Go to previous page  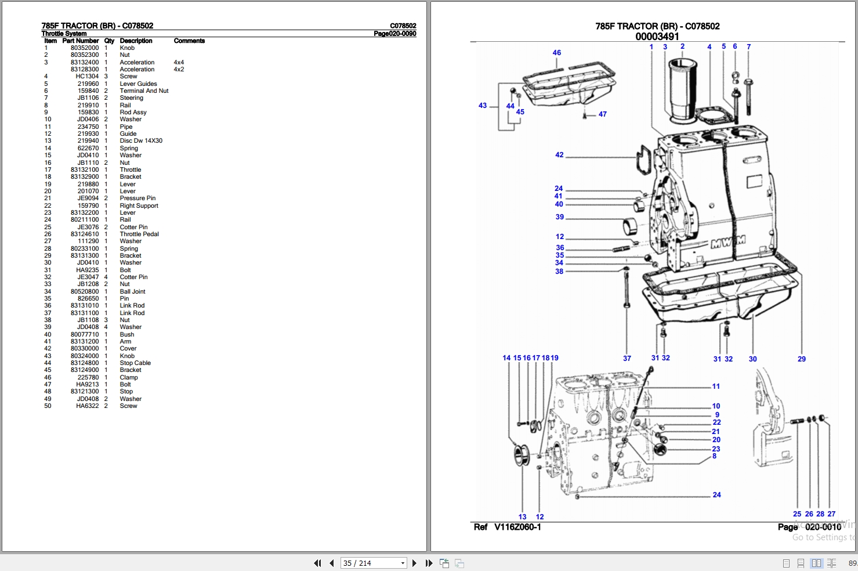(x=332, y=563)
